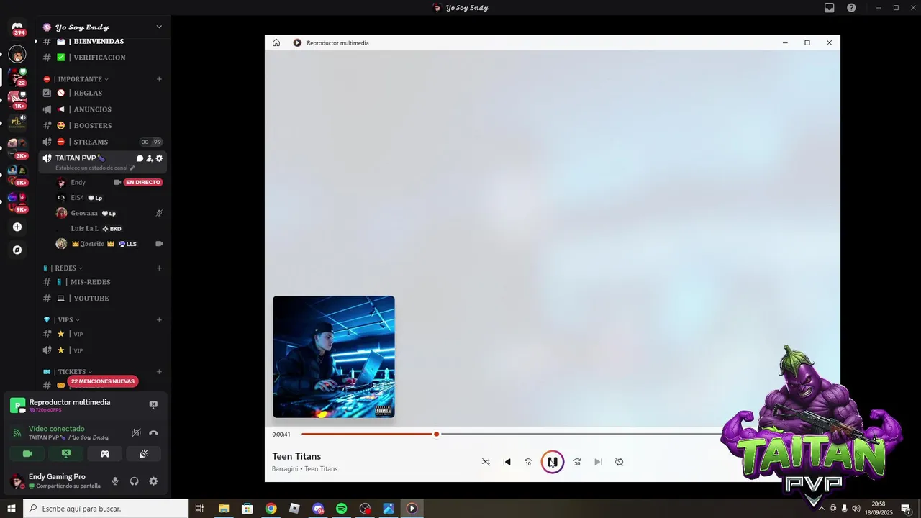Open server with 9K+ mentions badge
The width and height of the screenshot is (921, 518).
click(x=17, y=201)
